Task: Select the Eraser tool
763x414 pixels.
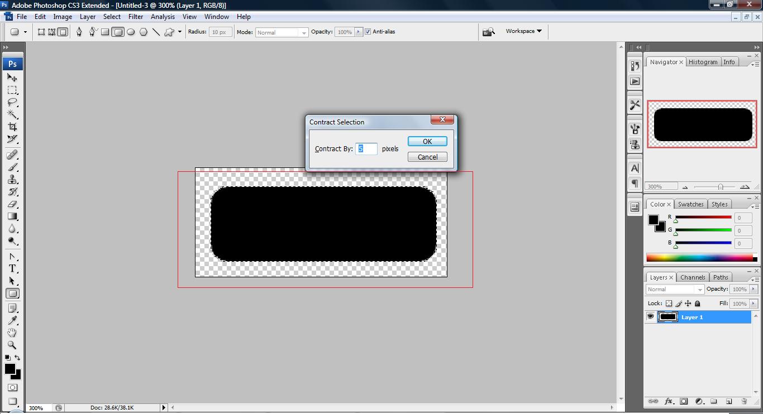Action: [x=12, y=204]
